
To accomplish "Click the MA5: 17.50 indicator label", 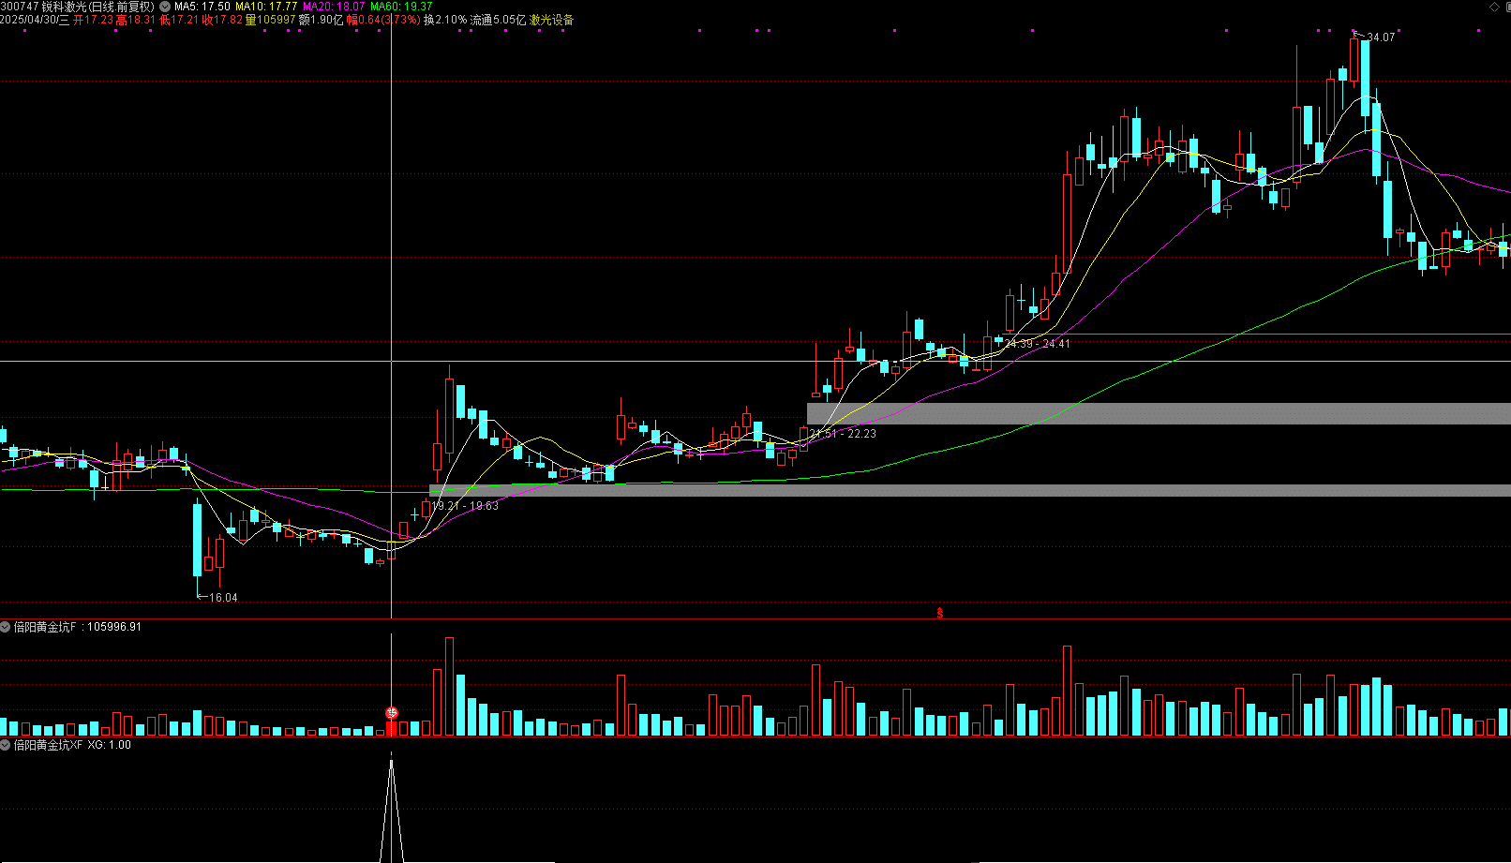I will pyautogui.click(x=202, y=7).
